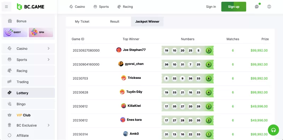Expand the BC Exclusive chevron
The height and width of the screenshot is (140, 283).
coord(48,125)
